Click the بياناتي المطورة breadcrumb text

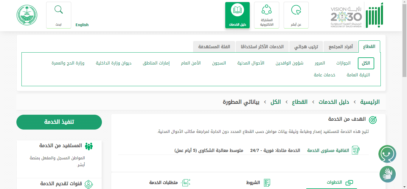[241, 102]
